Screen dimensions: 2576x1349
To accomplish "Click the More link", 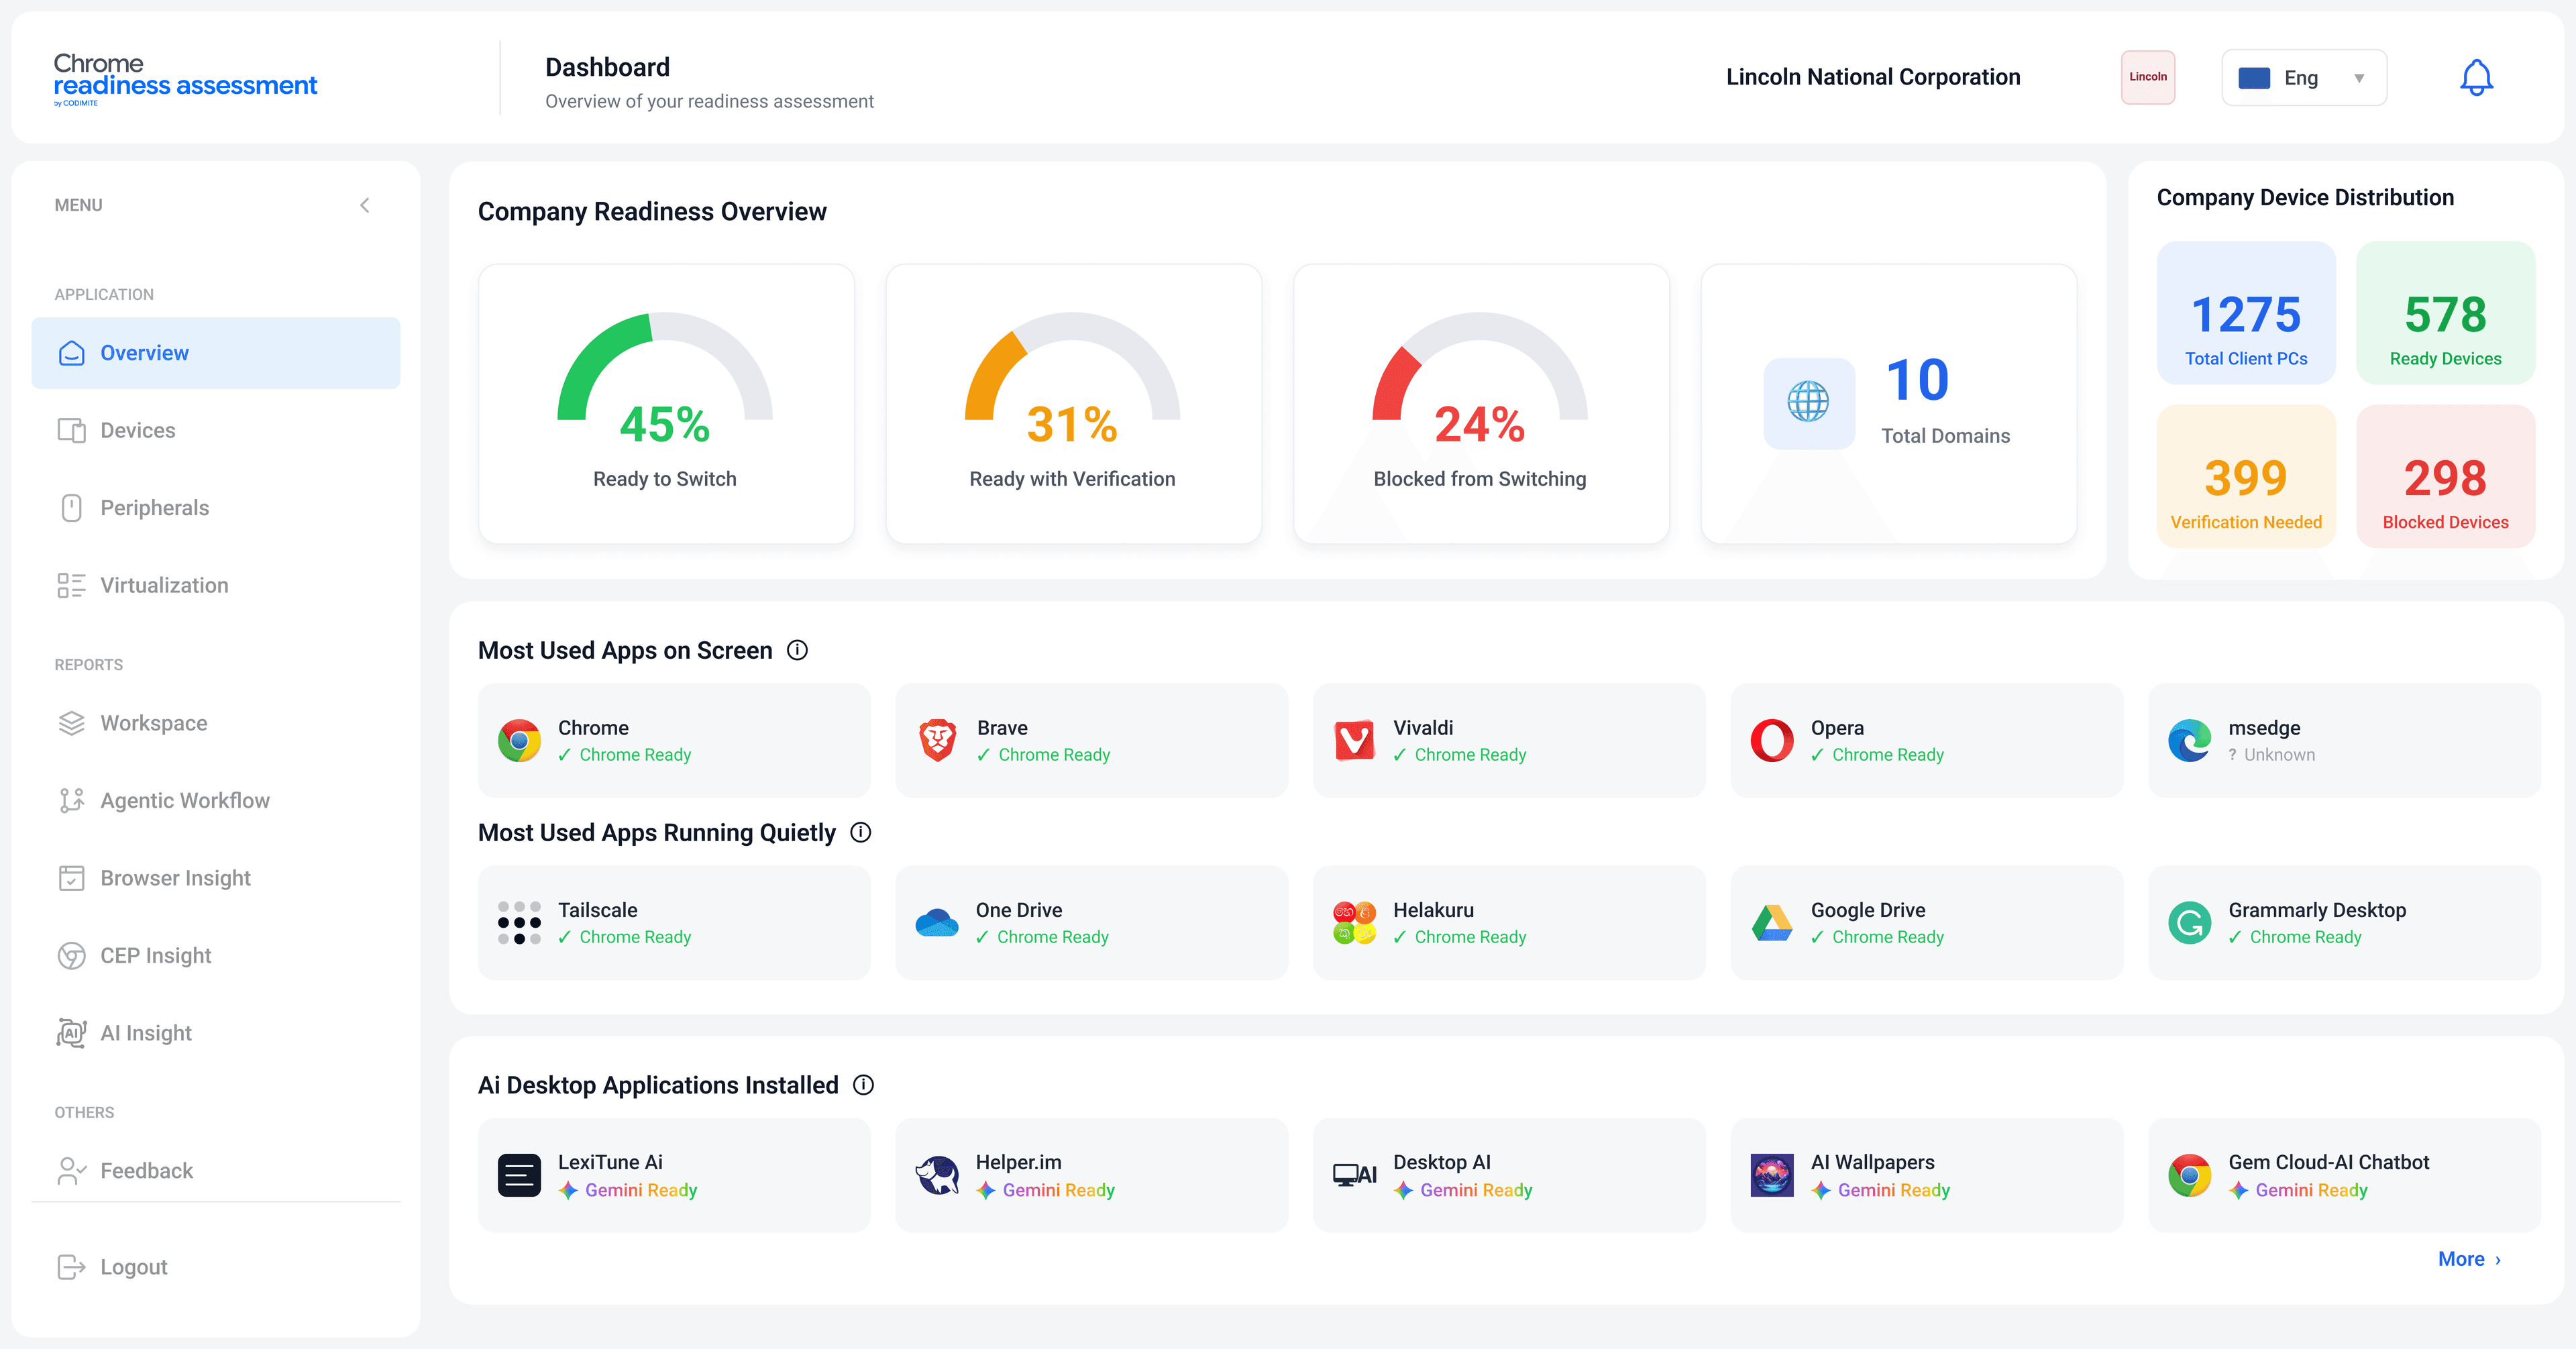I will 2469,1259.
